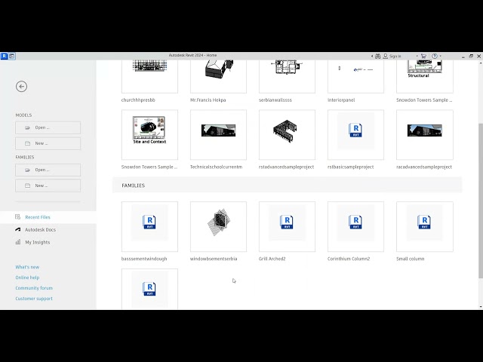Screen dimensions: 483x362
Task: Click the Recent Files sidebar icon
Action: [18, 217]
